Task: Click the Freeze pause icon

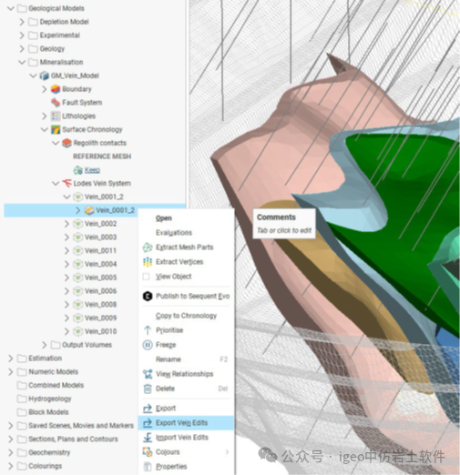Action: coord(148,345)
